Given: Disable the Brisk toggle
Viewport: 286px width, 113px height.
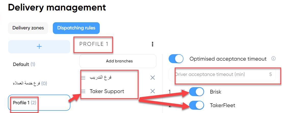Looking at the screenshot, I should pos(196,92).
